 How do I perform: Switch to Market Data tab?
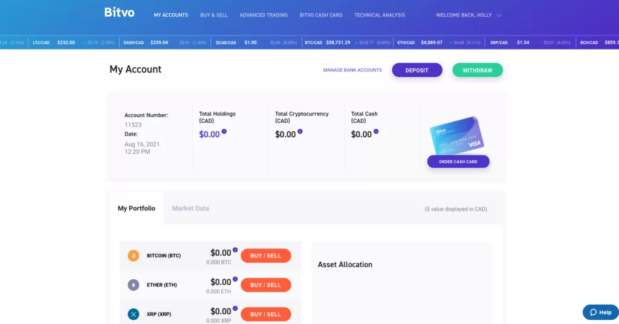tap(190, 209)
